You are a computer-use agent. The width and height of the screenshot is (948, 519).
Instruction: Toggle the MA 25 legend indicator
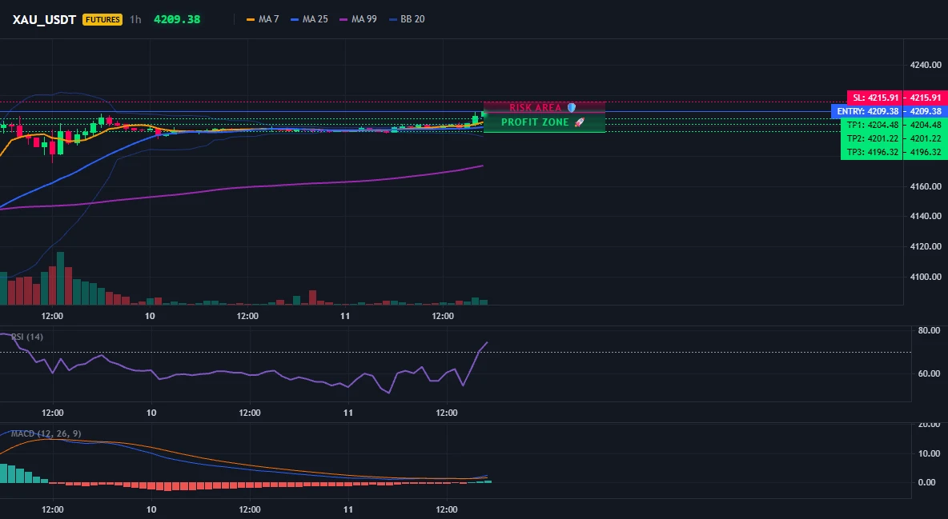(x=309, y=19)
